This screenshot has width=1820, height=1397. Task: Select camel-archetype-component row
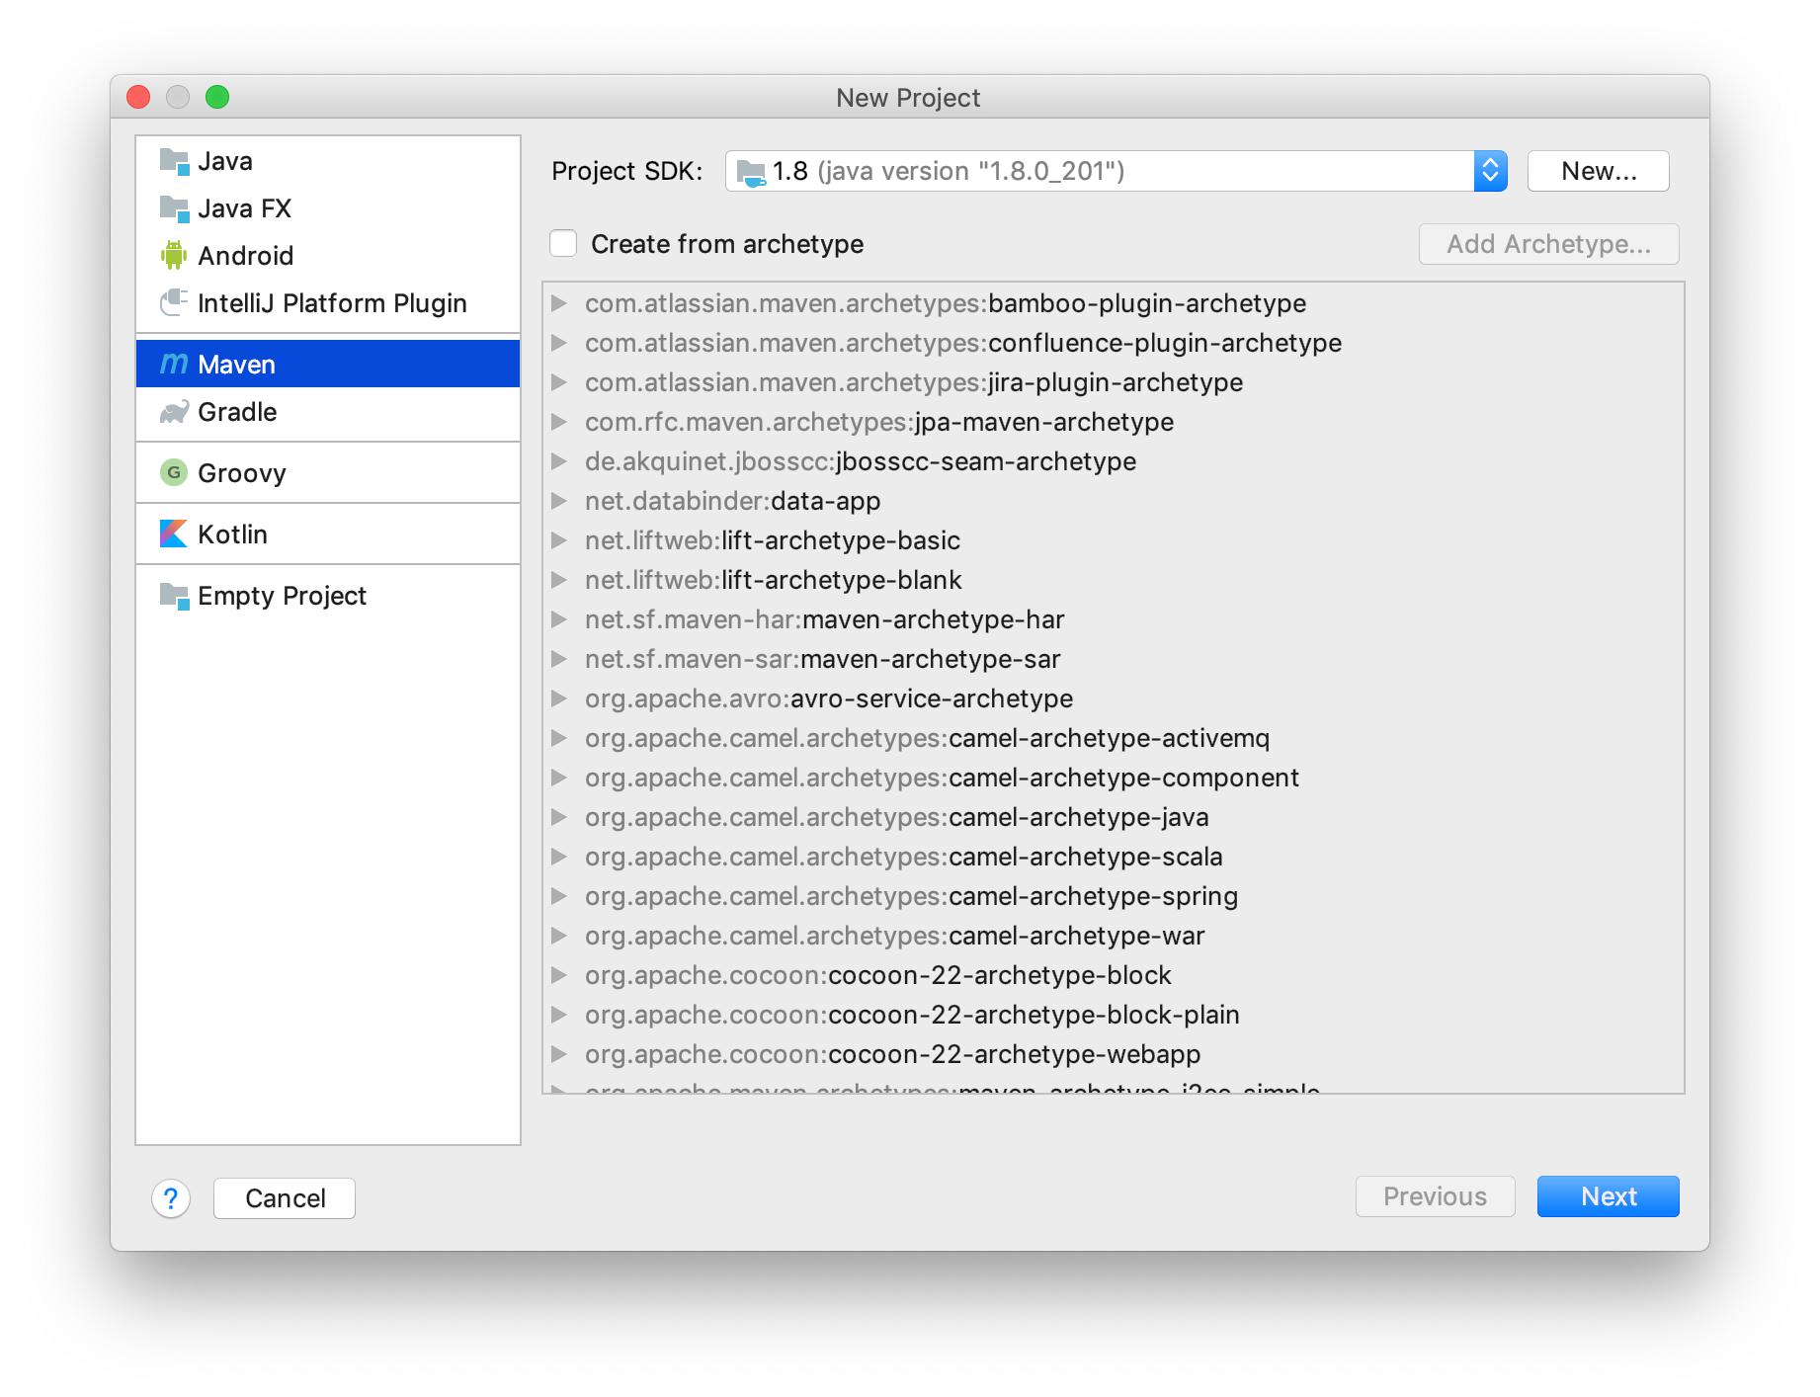point(1113,778)
